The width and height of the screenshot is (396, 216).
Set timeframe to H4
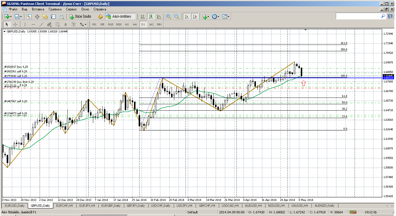coord(135,25)
